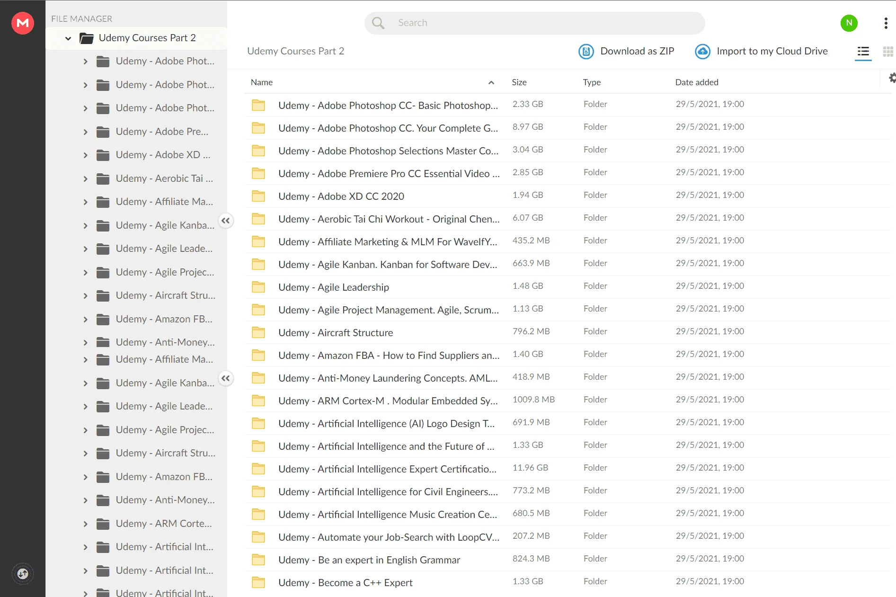The width and height of the screenshot is (896, 597).
Task: Open the transfers icon at sidebar bottom
Action: pos(23,574)
